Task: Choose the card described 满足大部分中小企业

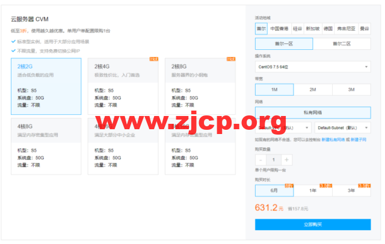Action: click(x=123, y=147)
